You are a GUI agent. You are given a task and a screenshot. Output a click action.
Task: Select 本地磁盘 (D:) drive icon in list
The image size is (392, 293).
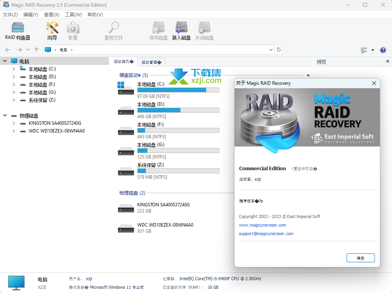tap(126, 111)
